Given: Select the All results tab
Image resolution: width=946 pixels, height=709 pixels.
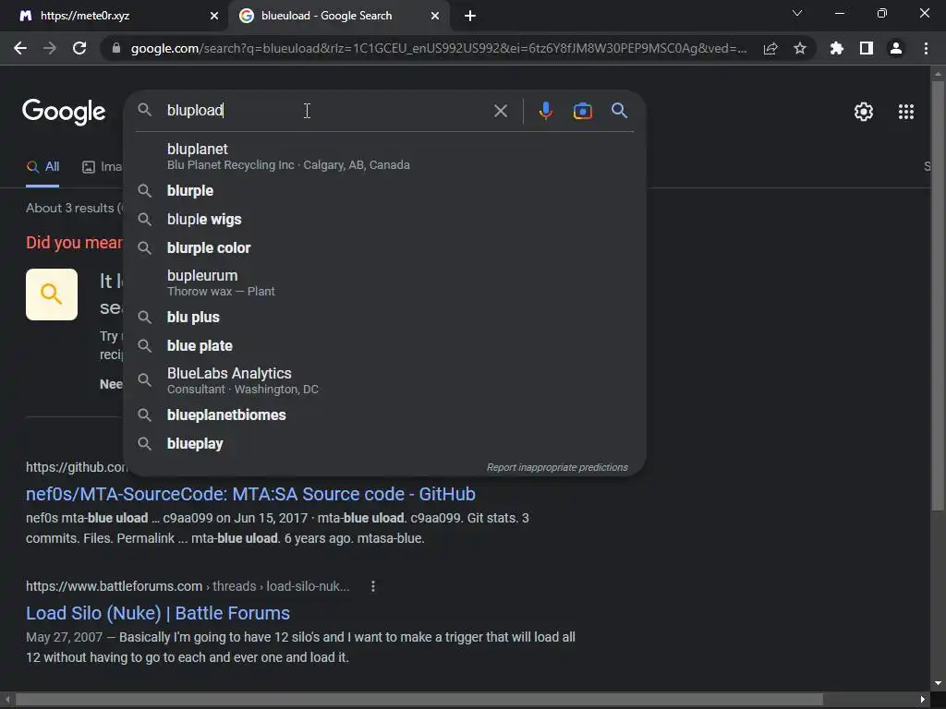Looking at the screenshot, I should 42,167.
